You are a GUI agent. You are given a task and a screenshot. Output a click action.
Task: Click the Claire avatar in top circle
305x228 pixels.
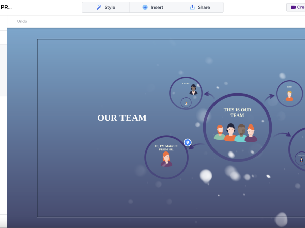click(193, 89)
